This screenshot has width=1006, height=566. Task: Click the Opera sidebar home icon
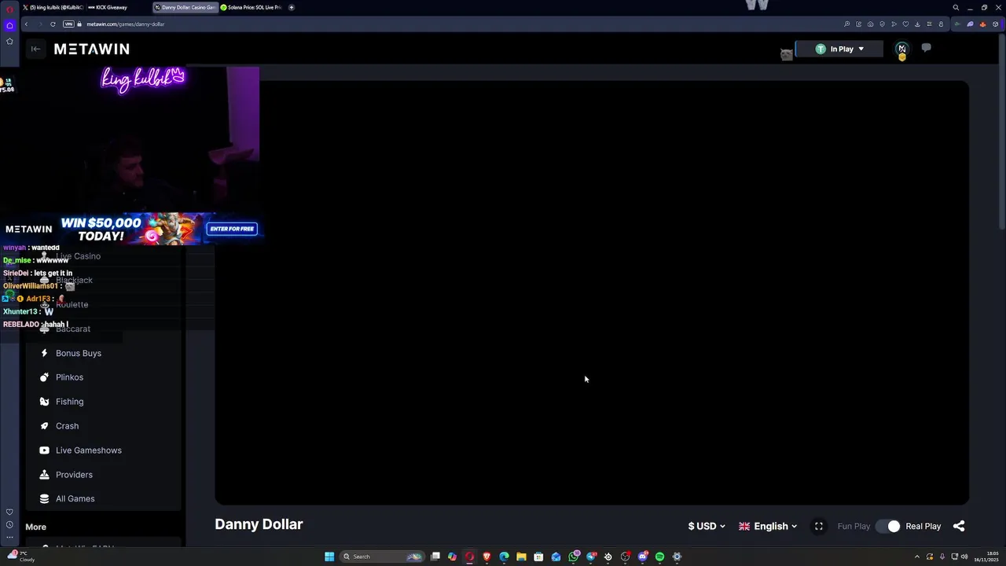click(x=9, y=25)
